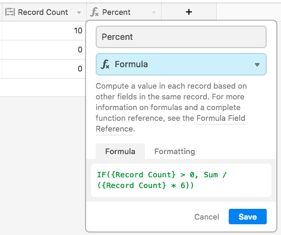
Task: Cancel the field edit
Action: (x=207, y=217)
